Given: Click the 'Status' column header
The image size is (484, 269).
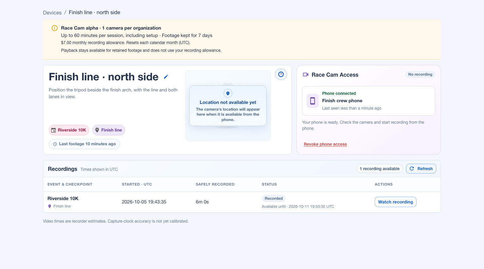Looking at the screenshot, I should coord(269,184).
